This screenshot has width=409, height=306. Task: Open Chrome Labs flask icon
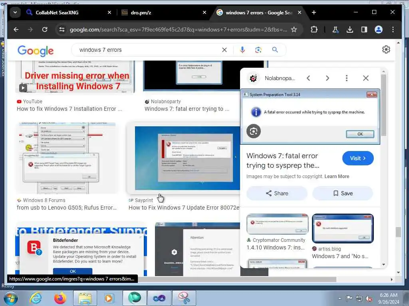point(335,29)
